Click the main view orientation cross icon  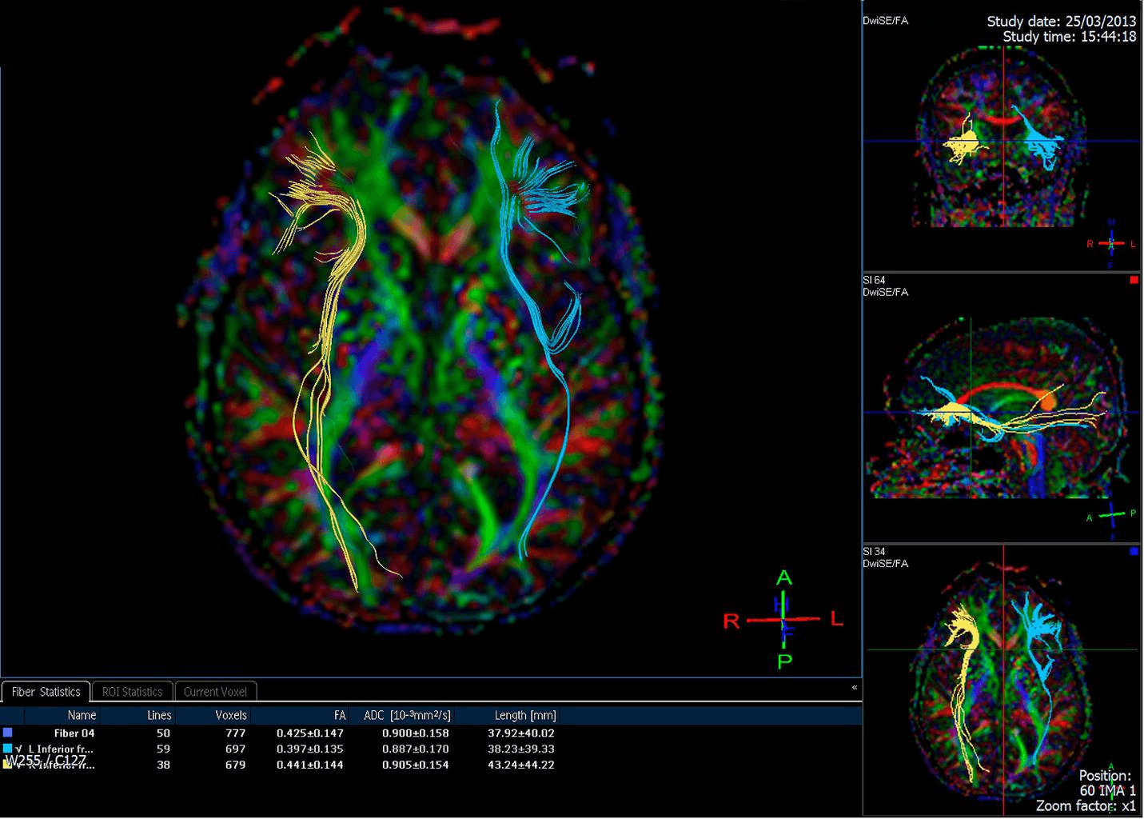click(x=784, y=620)
